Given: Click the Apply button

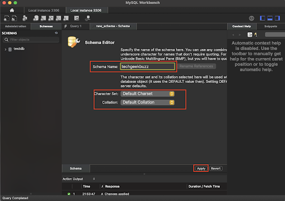Looking at the screenshot, I should [201, 168].
